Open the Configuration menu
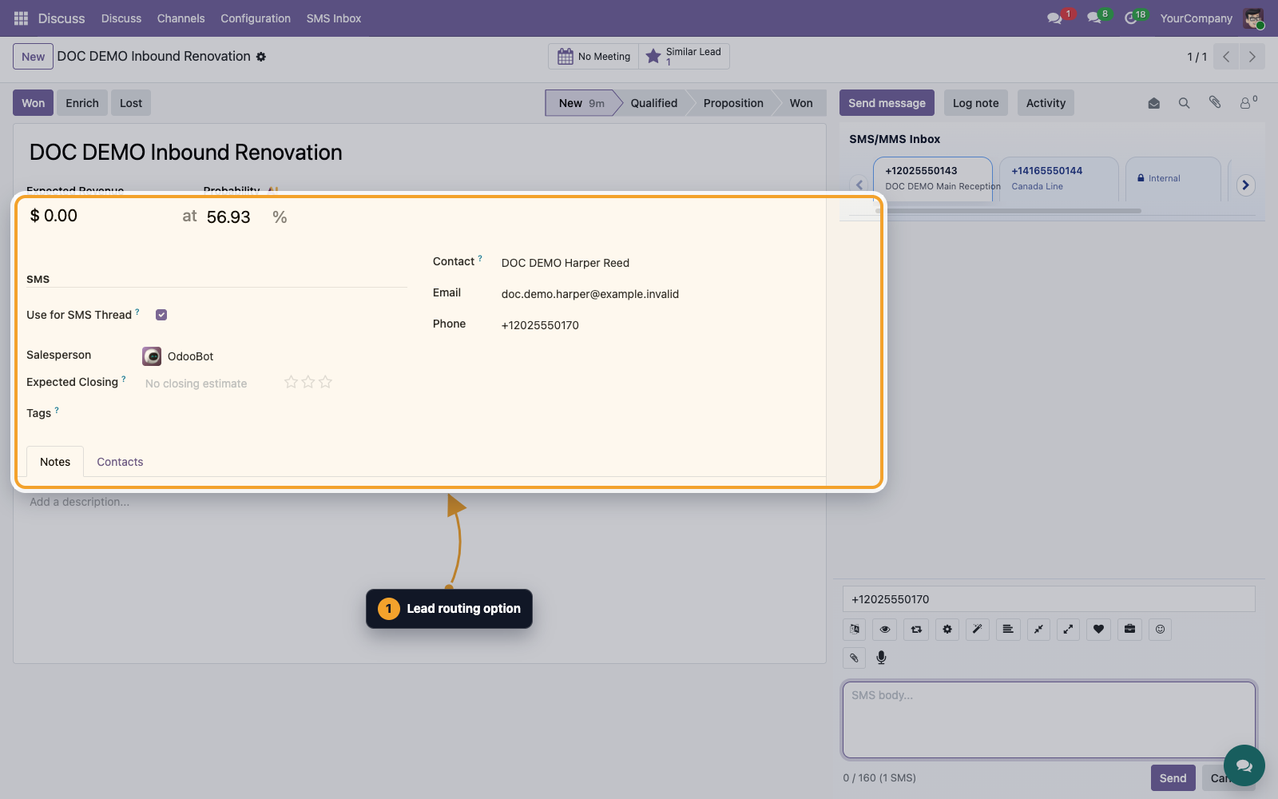 [x=256, y=18]
